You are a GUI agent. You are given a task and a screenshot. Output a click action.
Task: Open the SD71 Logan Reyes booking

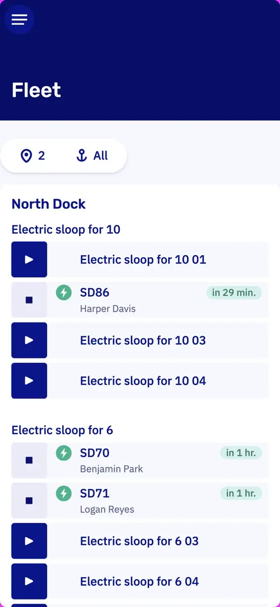click(158, 501)
